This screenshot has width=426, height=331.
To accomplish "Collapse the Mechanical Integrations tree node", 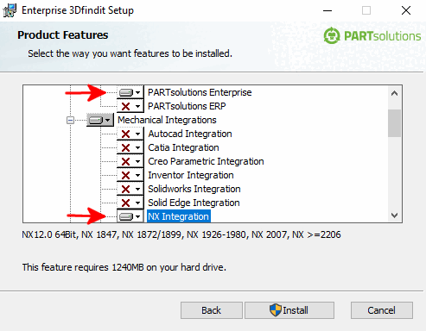I will pyautogui.click(x=70, y=120).
